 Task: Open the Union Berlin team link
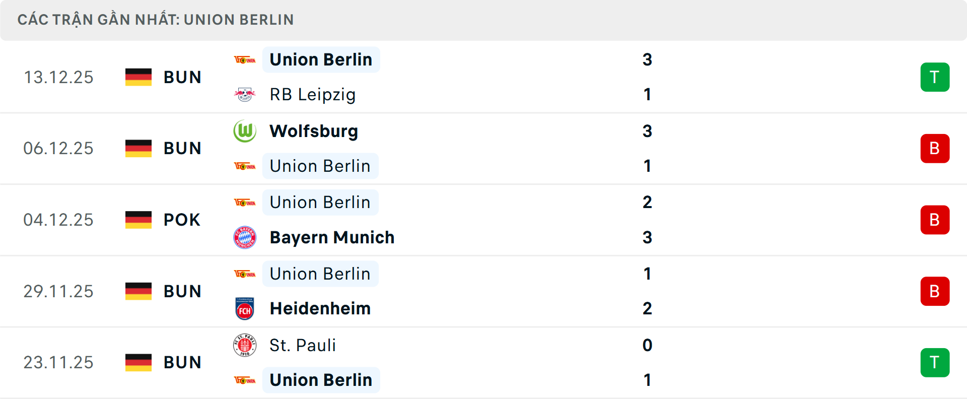(x=321, y=59)
